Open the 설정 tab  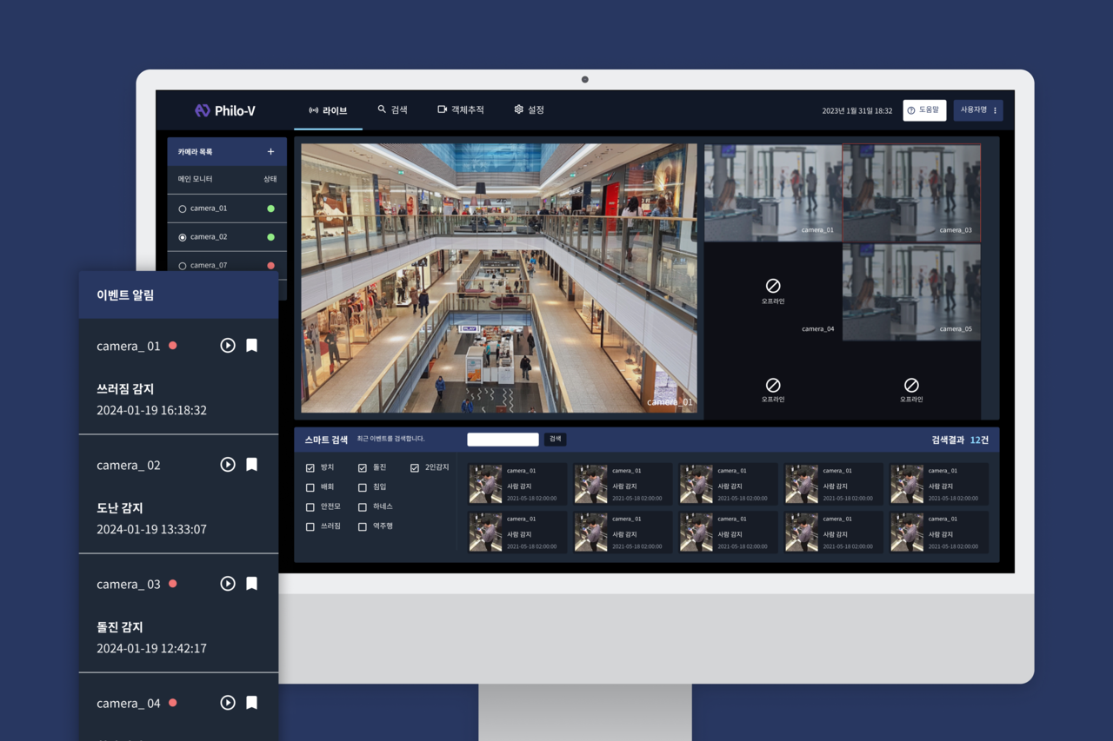click(529, 110)
